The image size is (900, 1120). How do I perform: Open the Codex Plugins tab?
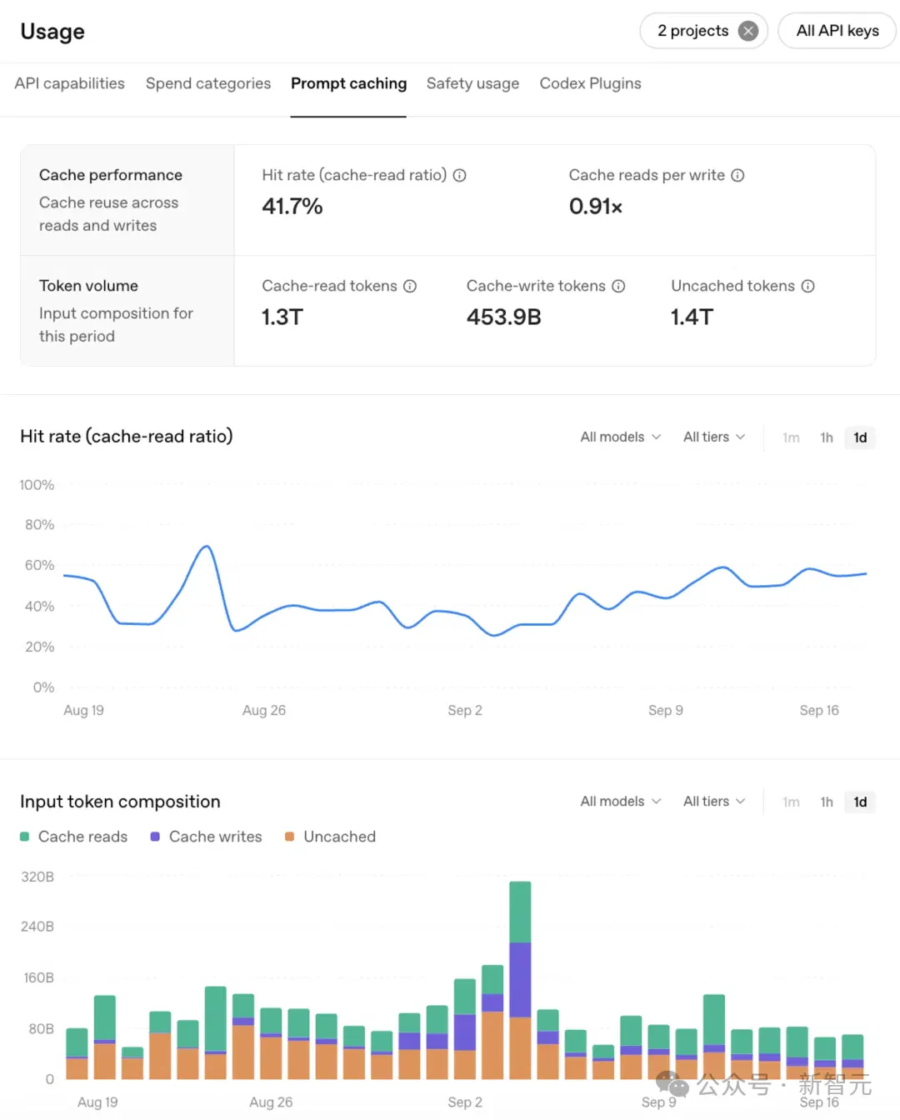(x=590, y=83)
